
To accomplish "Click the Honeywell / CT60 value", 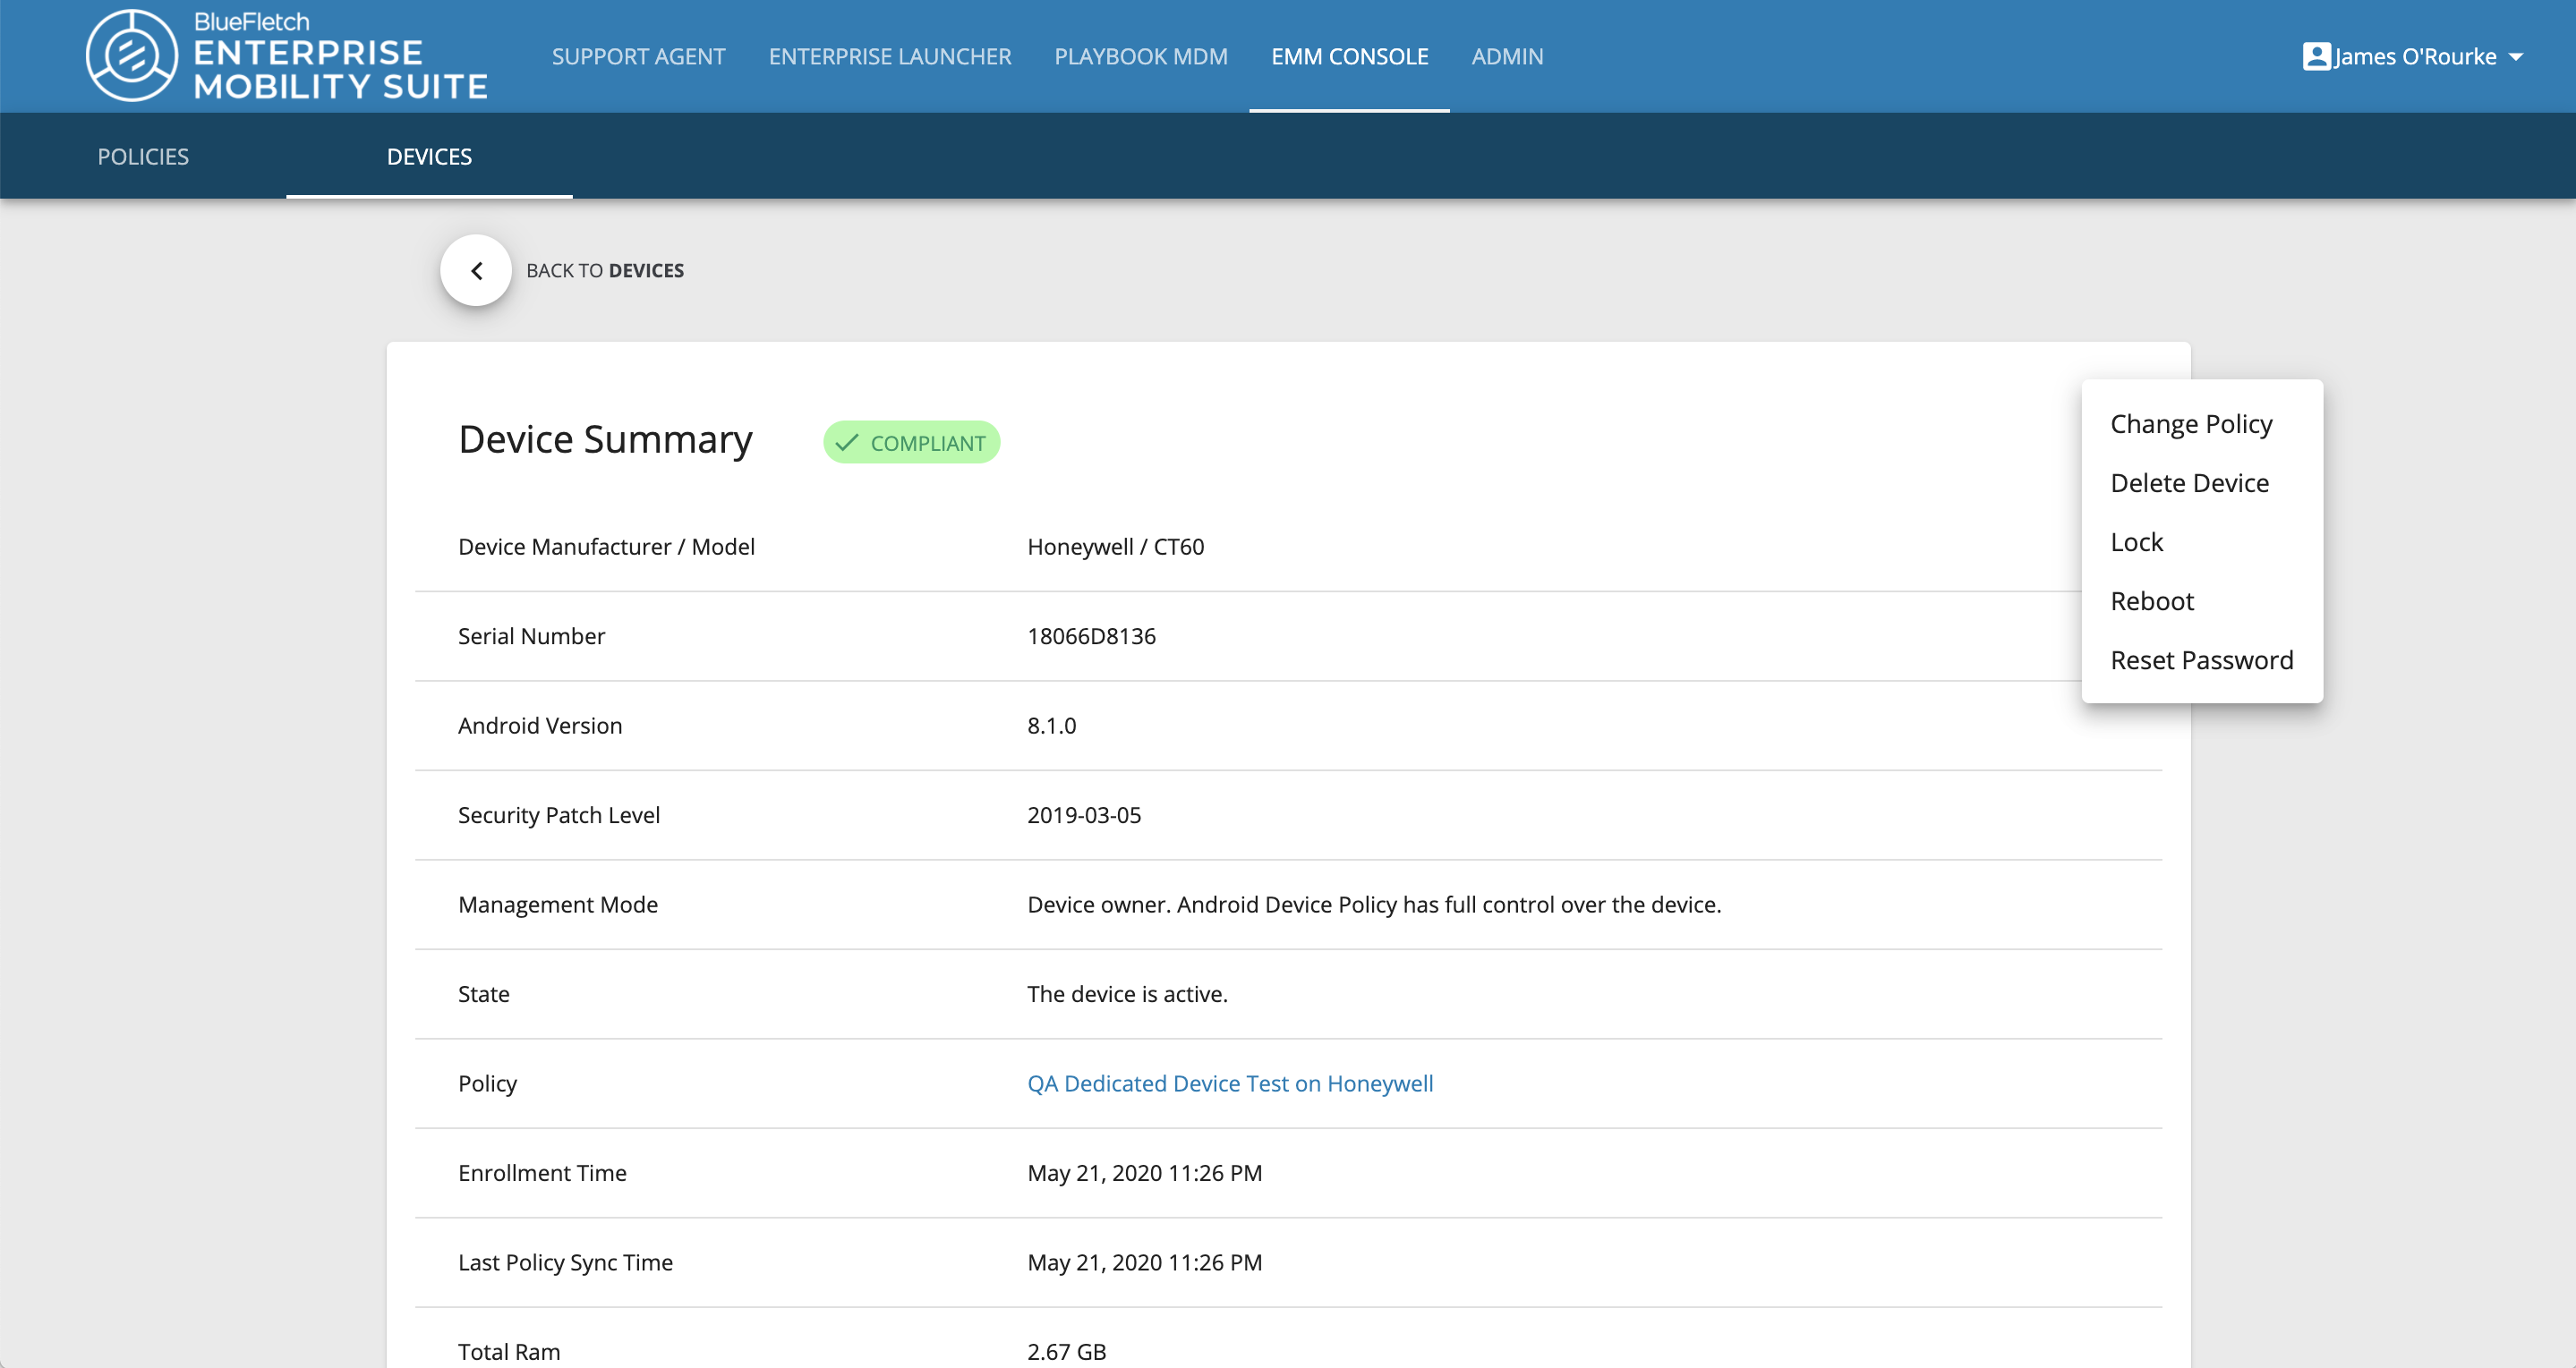I will click(x=1115, y=547).
